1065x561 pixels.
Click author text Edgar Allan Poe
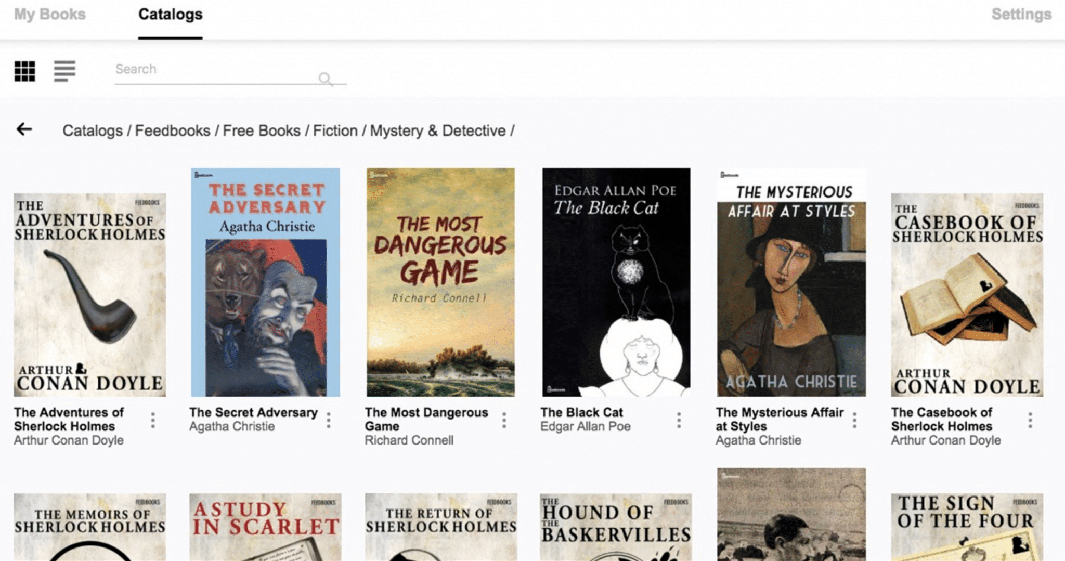[x=585, y=426]
